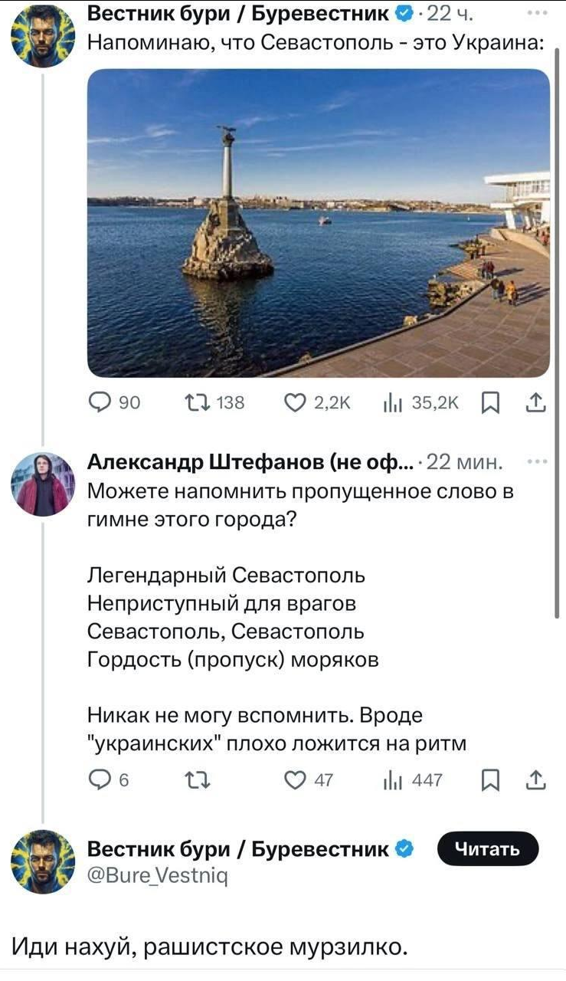
Task: Open Вестник бури avatar on top tweet
Action: tap(43, 35)
